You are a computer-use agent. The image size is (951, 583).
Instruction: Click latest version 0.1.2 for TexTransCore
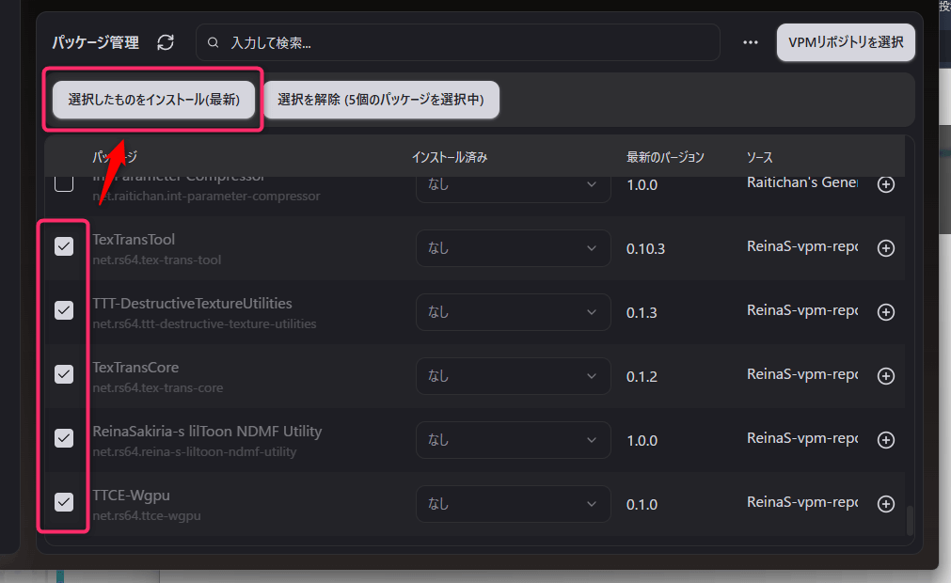click(642, 376)
